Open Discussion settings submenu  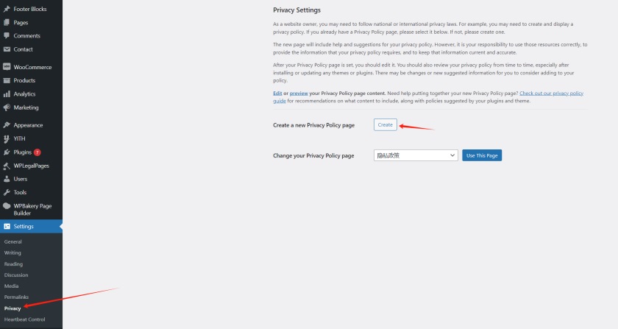tap(16, 275)
